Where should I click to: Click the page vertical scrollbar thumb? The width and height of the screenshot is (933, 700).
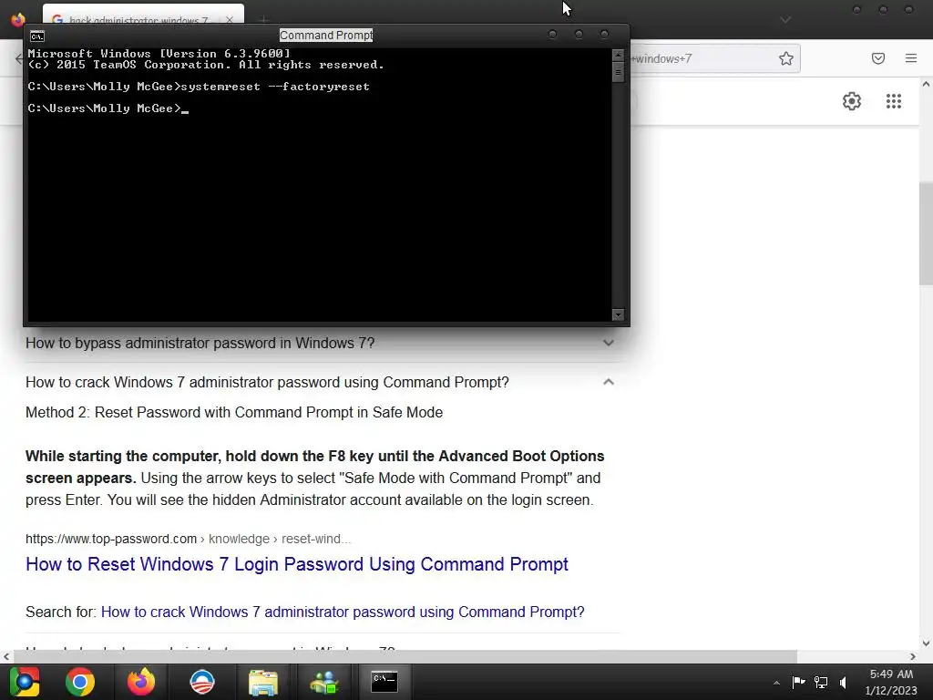point(926,235)
